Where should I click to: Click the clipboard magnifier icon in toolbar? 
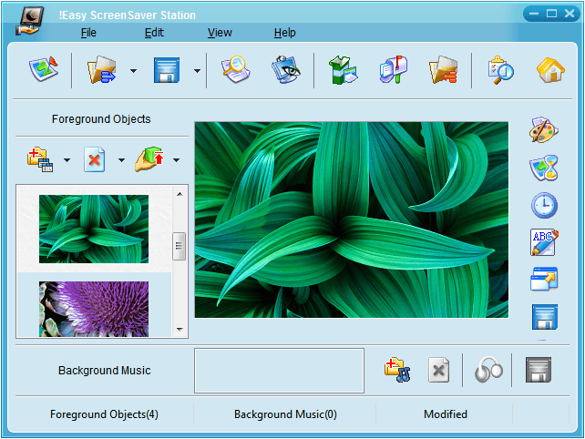500,70
